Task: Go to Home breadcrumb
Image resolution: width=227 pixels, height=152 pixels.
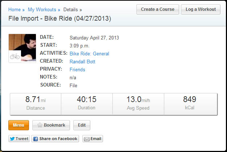Action: [x=15, y=10]
